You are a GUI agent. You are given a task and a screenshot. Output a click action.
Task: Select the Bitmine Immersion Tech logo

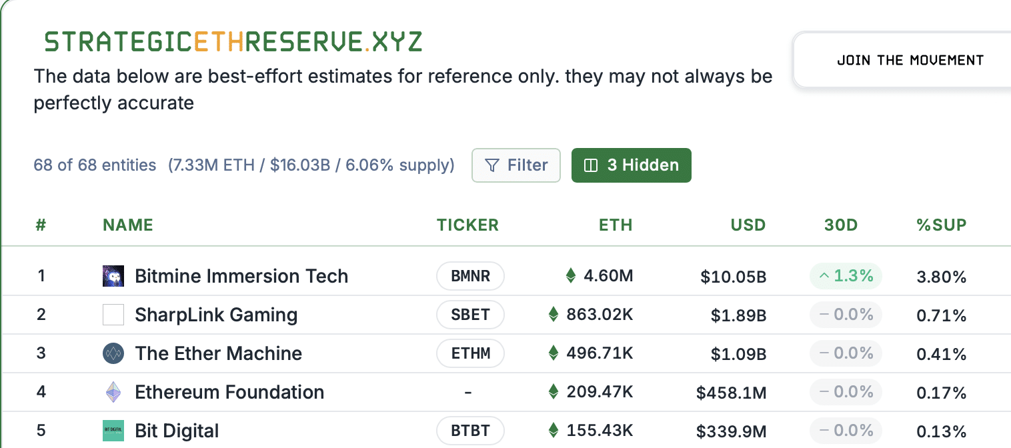113,276
